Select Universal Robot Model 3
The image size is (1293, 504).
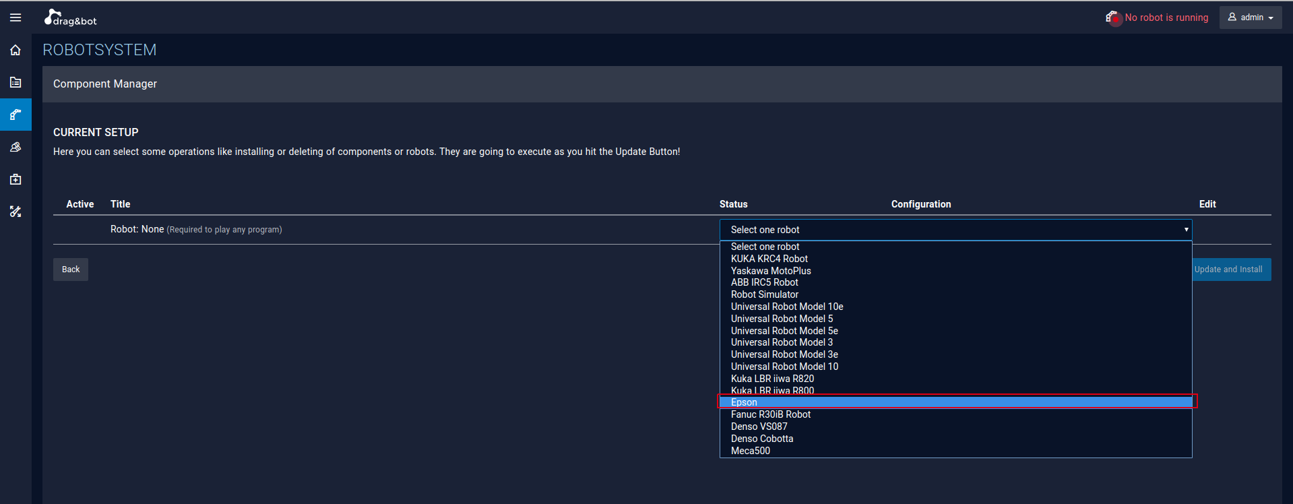coord(955,342)
